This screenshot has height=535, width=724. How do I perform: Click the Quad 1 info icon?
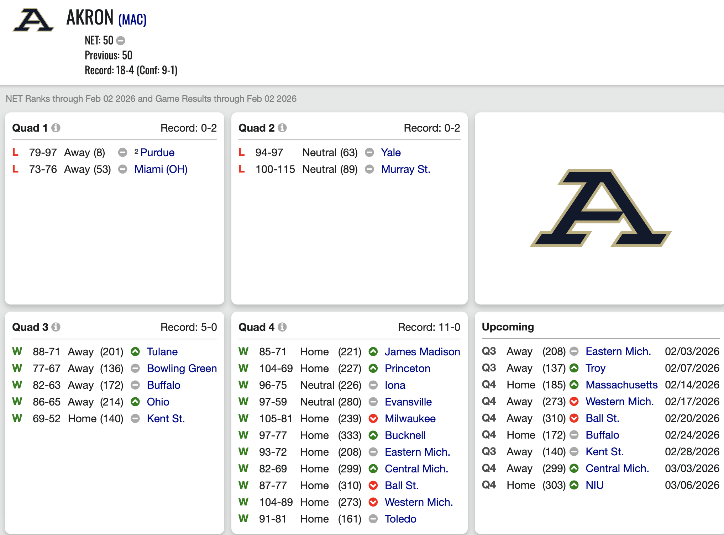pyautogui.click(x=56, y=128)
